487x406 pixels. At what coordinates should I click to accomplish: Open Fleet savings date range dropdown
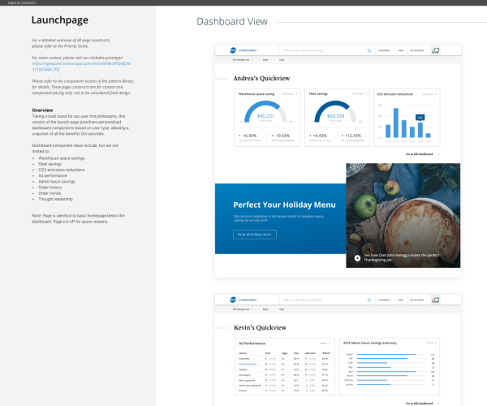(x=358, y=94)
